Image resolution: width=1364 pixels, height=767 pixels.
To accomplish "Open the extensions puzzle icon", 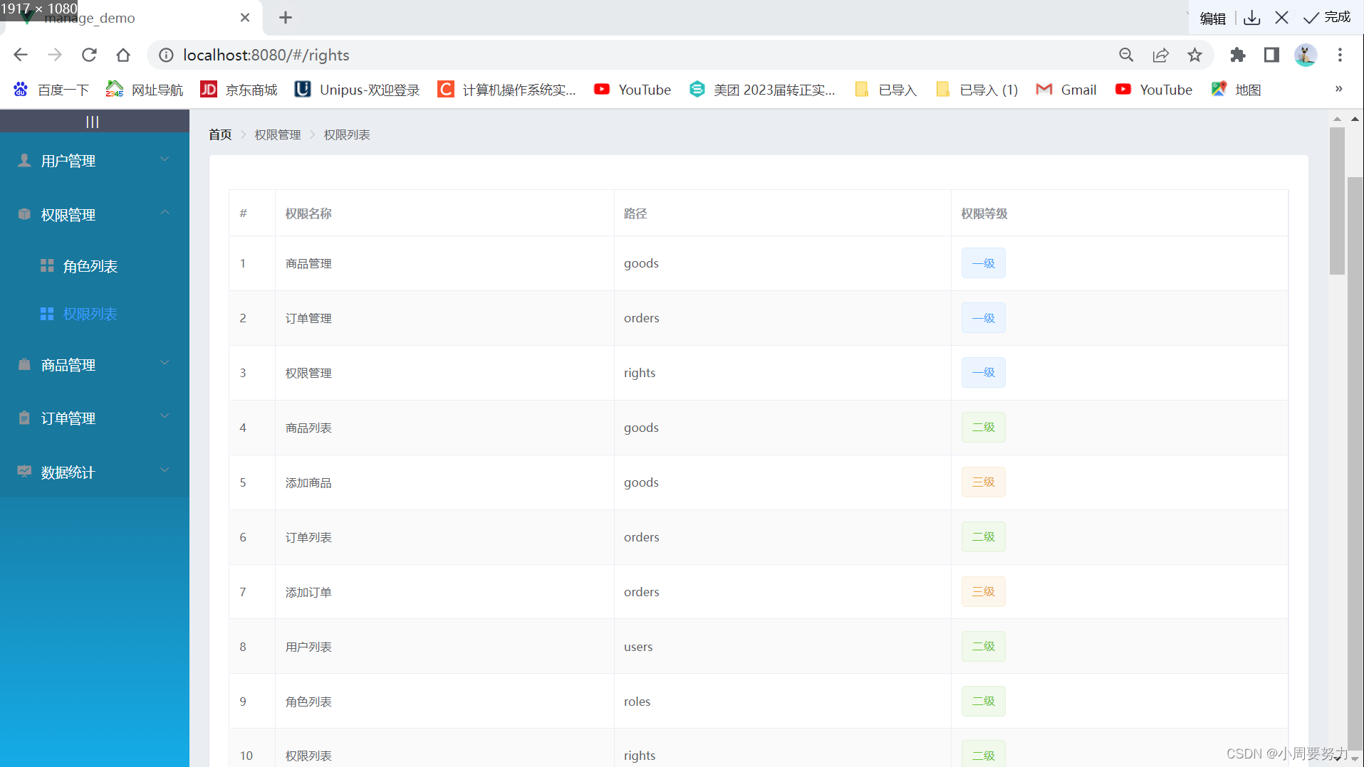I will (x=1238, y=55).
